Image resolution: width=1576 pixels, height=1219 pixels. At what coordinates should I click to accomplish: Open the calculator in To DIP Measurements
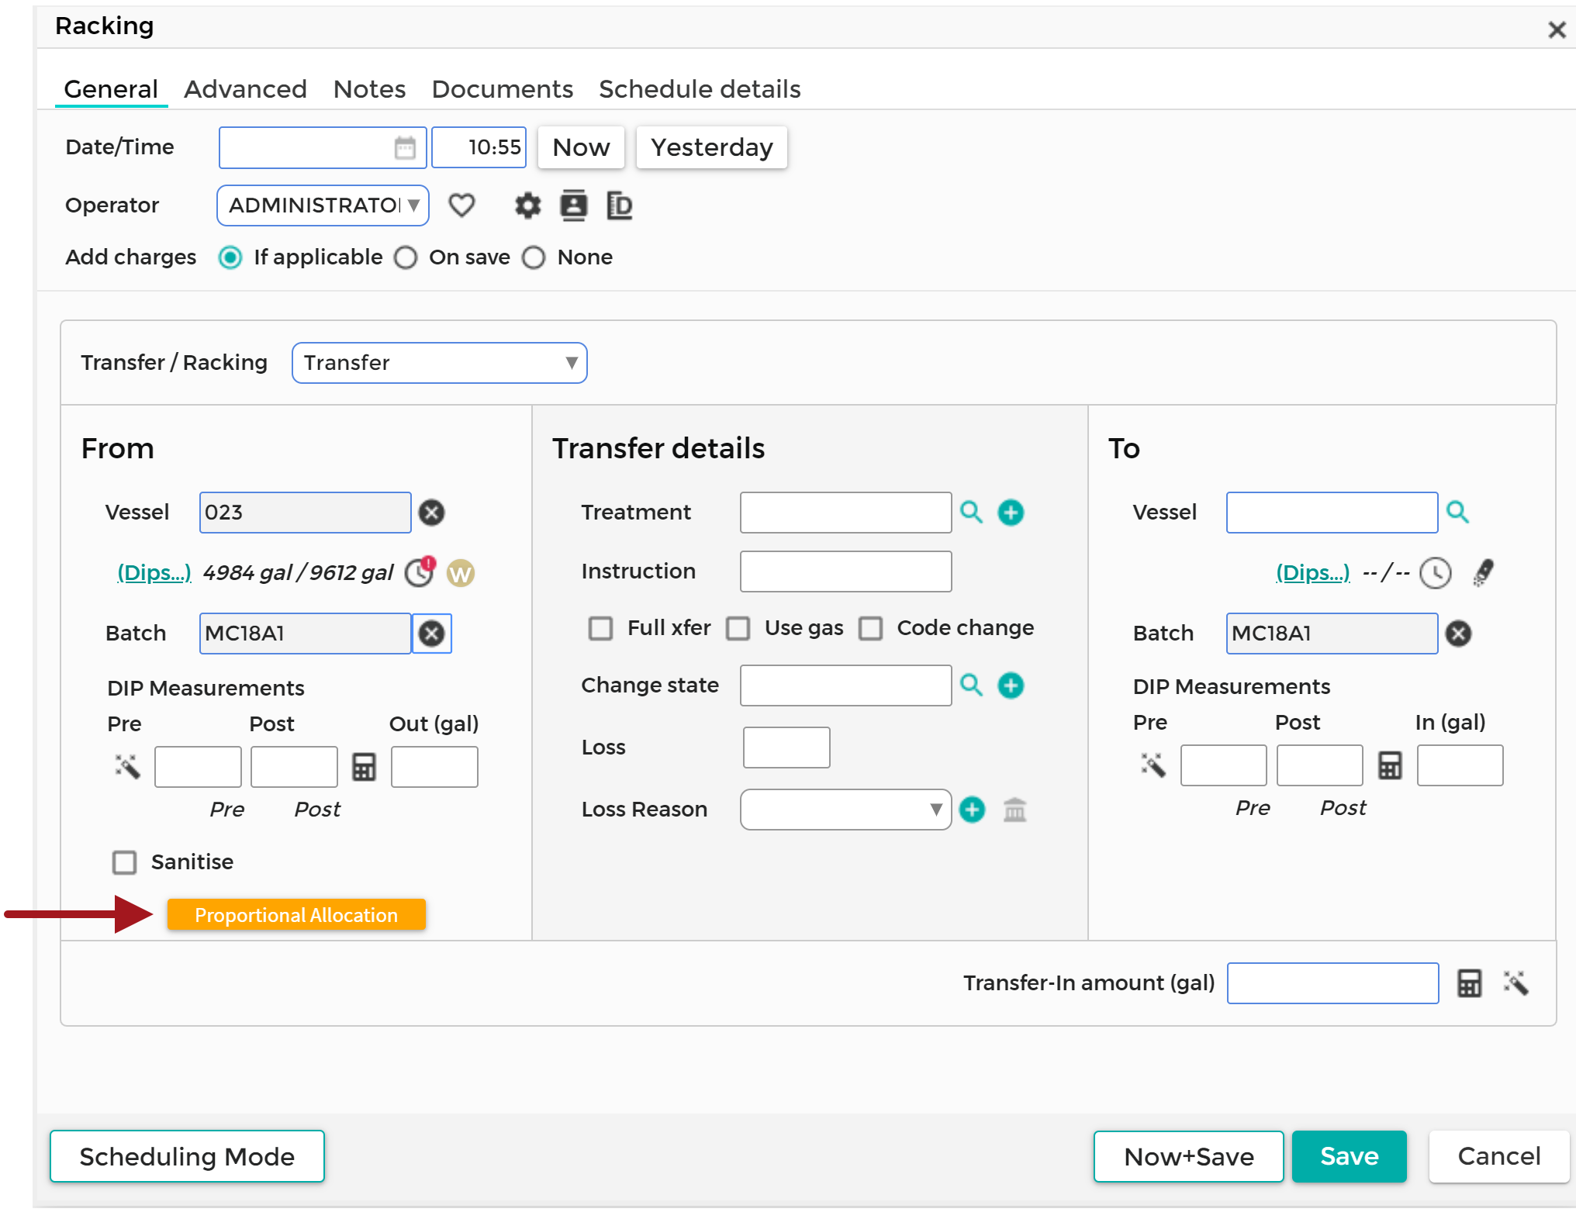[1391, 765]
